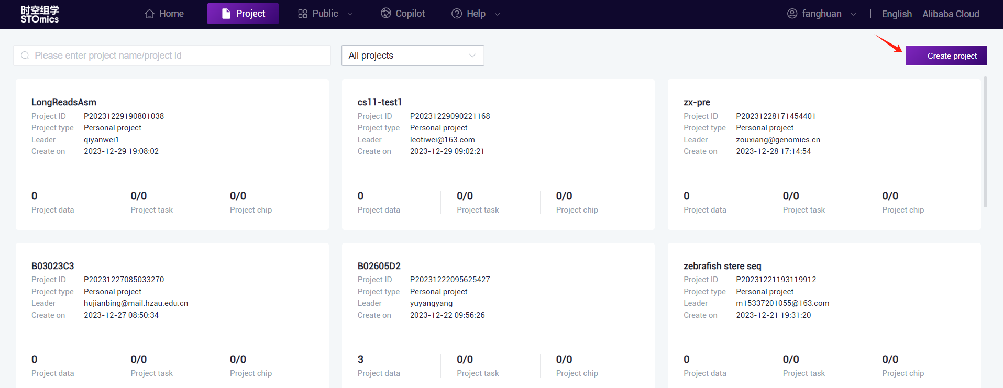Image resolution: width=1003 pixels, height=388 pixels.
Task: Click project ID P20231229090221168
Action: [x=450, y=116]
